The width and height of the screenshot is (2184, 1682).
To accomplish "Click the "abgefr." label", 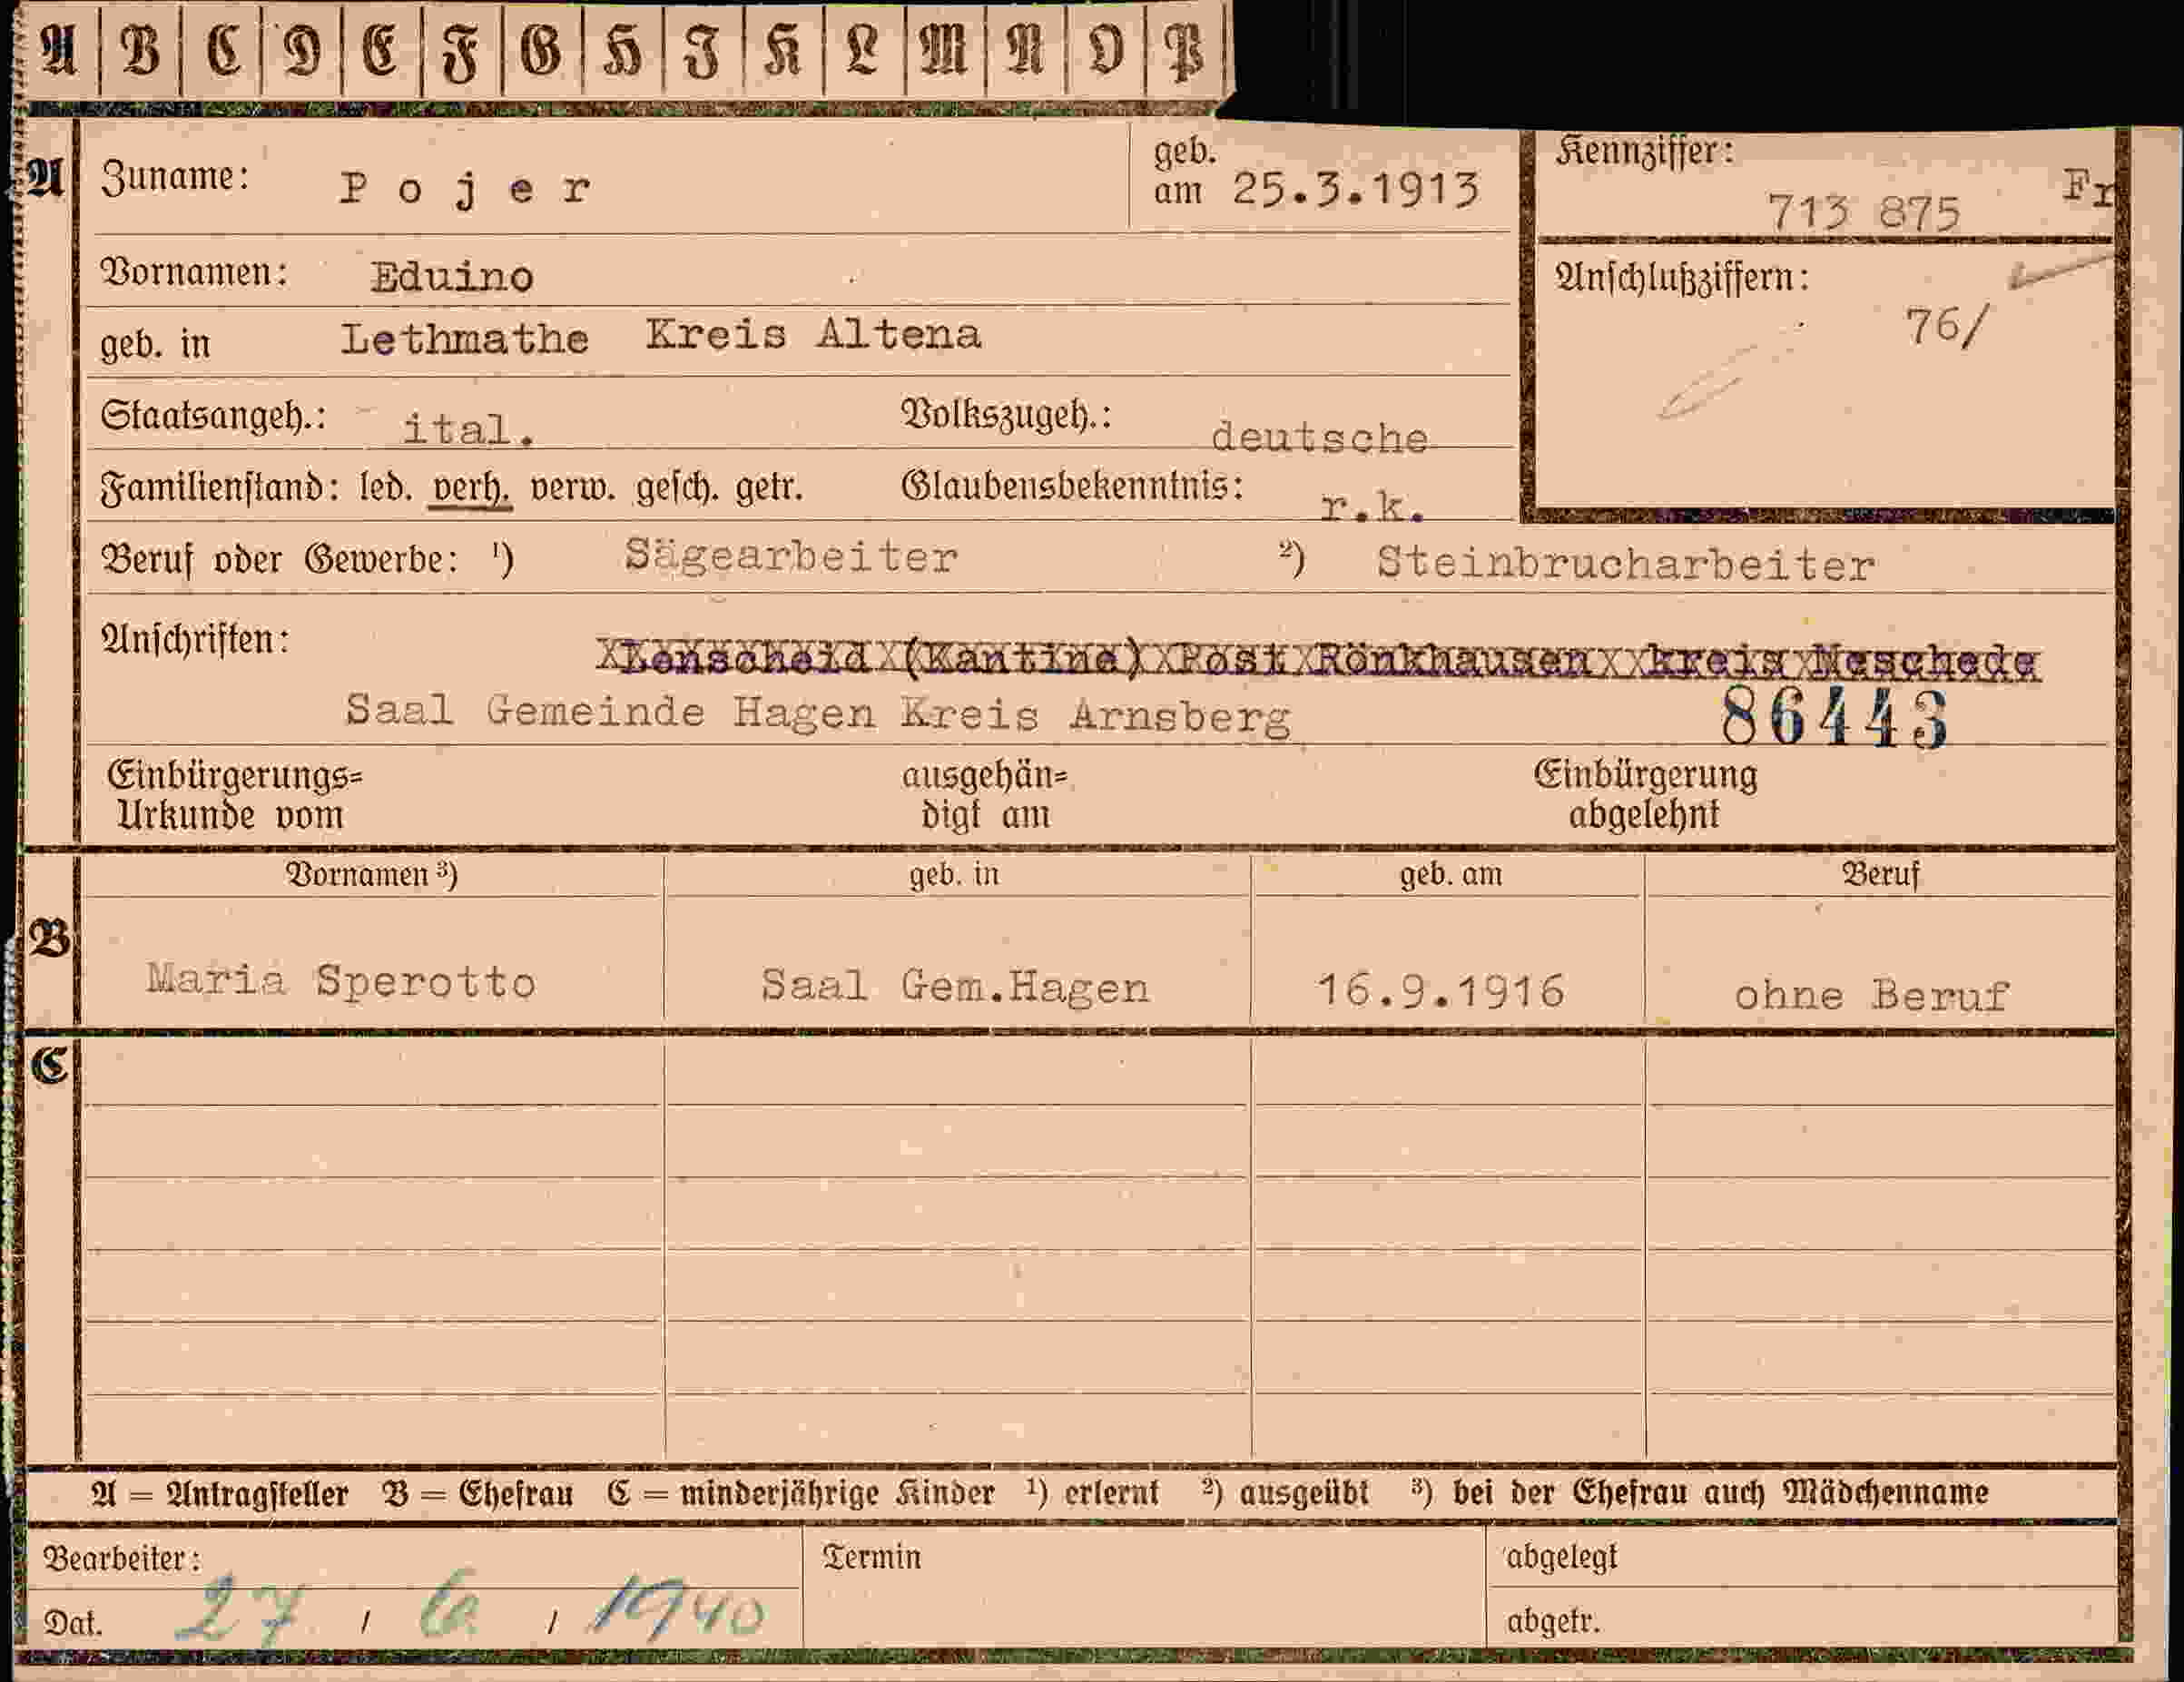I will (1553, 1620).
